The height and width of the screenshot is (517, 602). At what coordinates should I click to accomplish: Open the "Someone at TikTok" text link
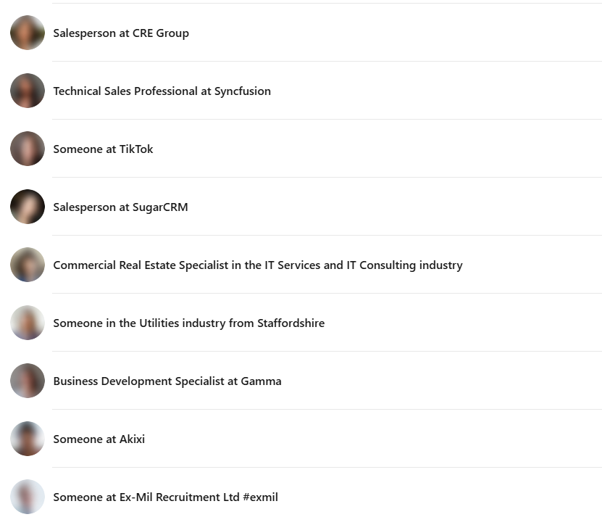(103, 149)
